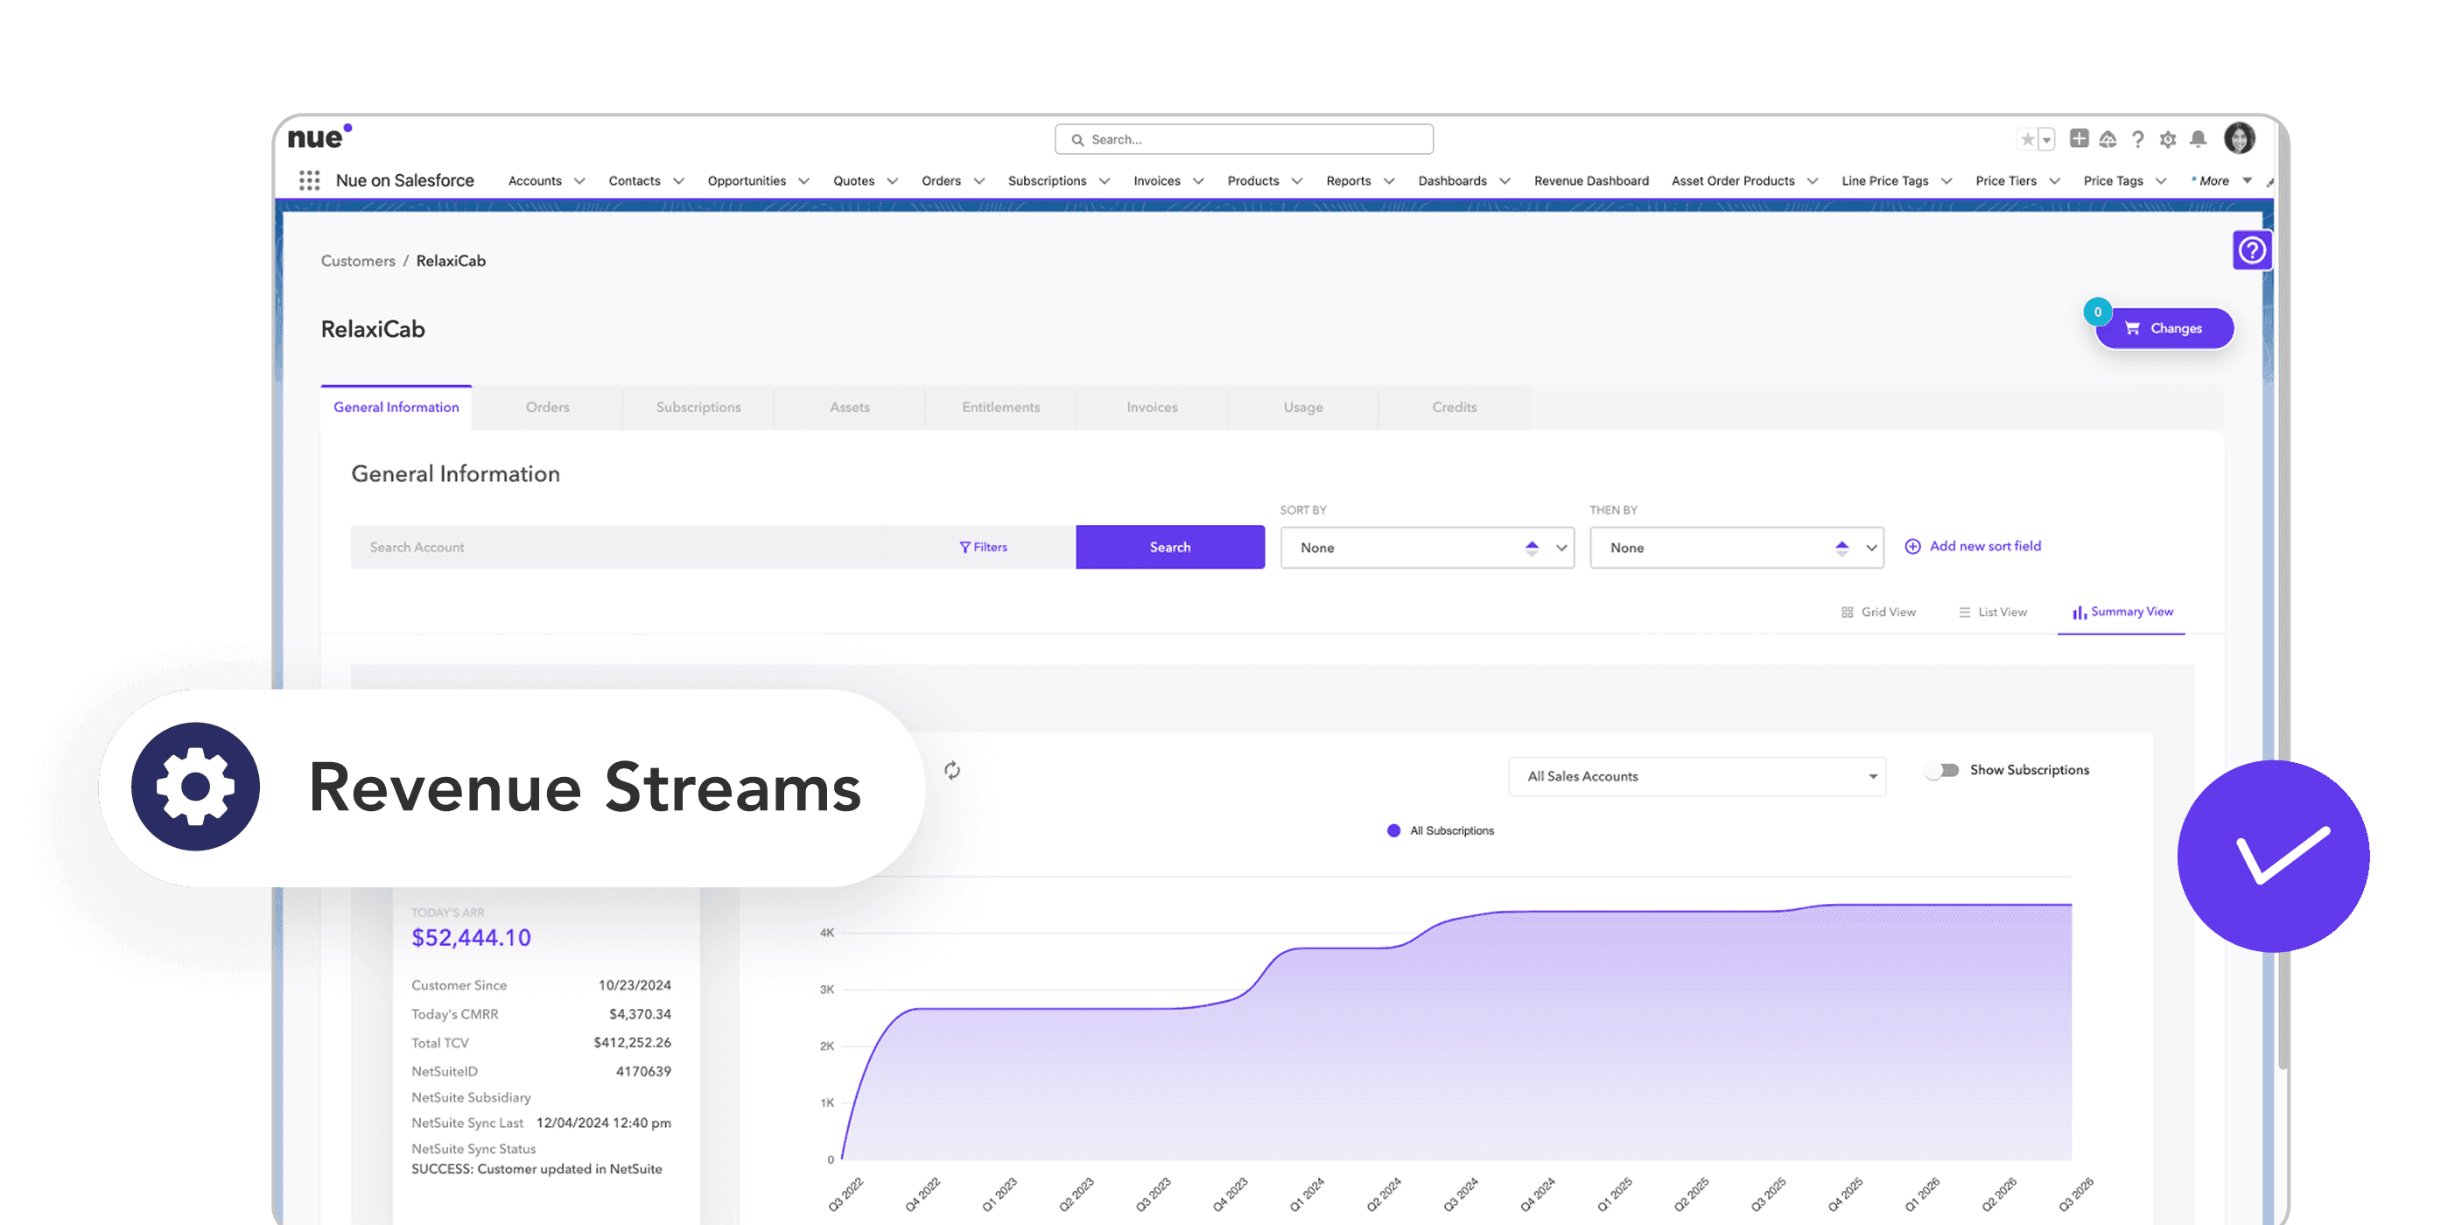Image resolution: width=2448 pixels, height=1225 pixels.
Task: Open the user avatar profile photo
Action: click(2241, 139)
